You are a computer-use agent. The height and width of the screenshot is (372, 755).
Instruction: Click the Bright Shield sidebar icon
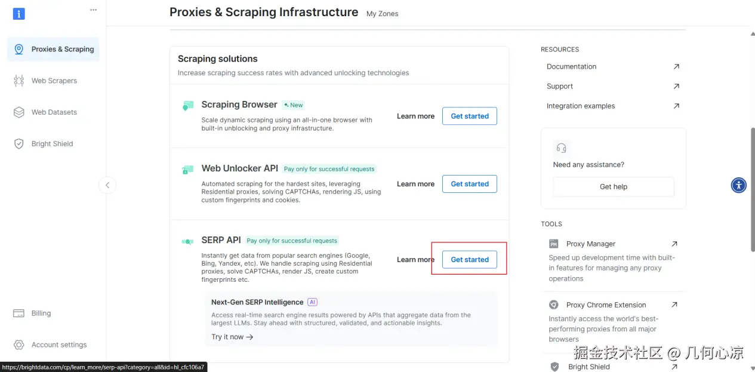[x=19, y=144]
